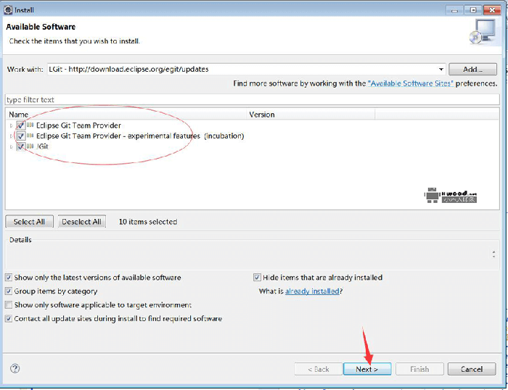This screenshot has height=390, width=508.
Task: Open the already installed link
Action: 312,291
